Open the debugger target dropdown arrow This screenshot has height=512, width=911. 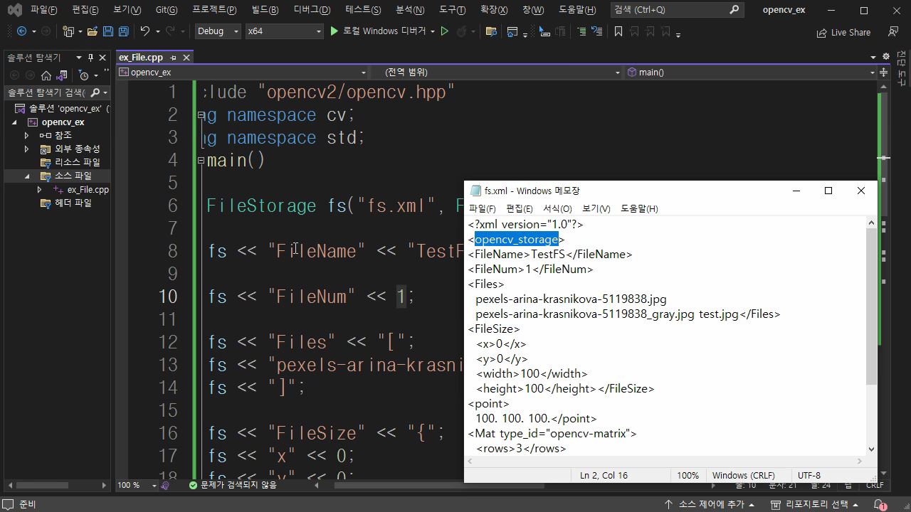click(431, 31)
